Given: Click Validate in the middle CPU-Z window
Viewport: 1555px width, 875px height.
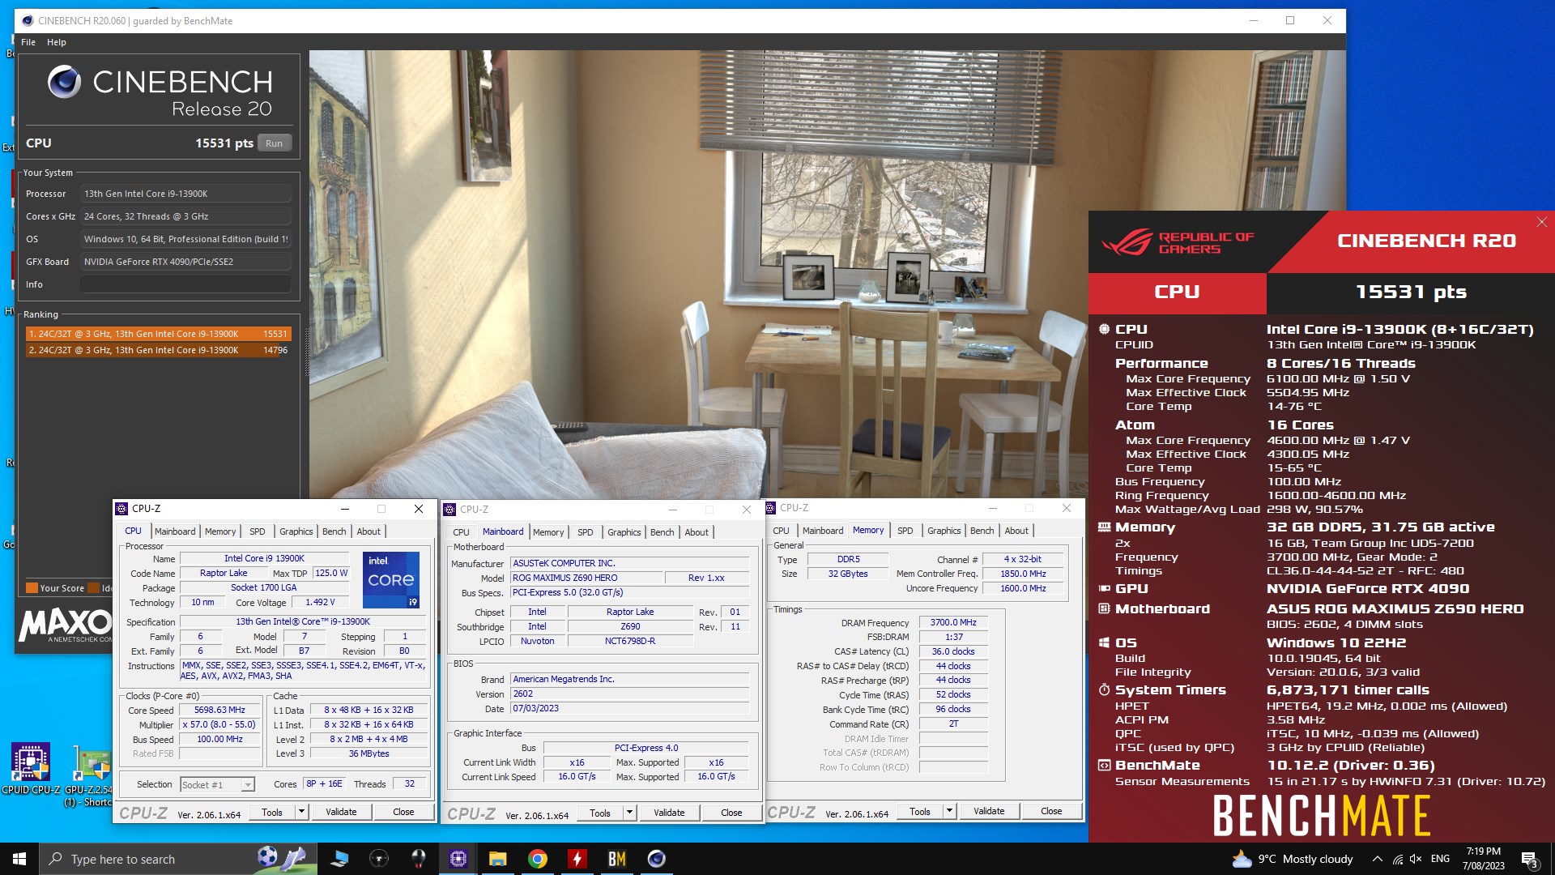Looking at the screenshot, I should click(x=669, y=813).
